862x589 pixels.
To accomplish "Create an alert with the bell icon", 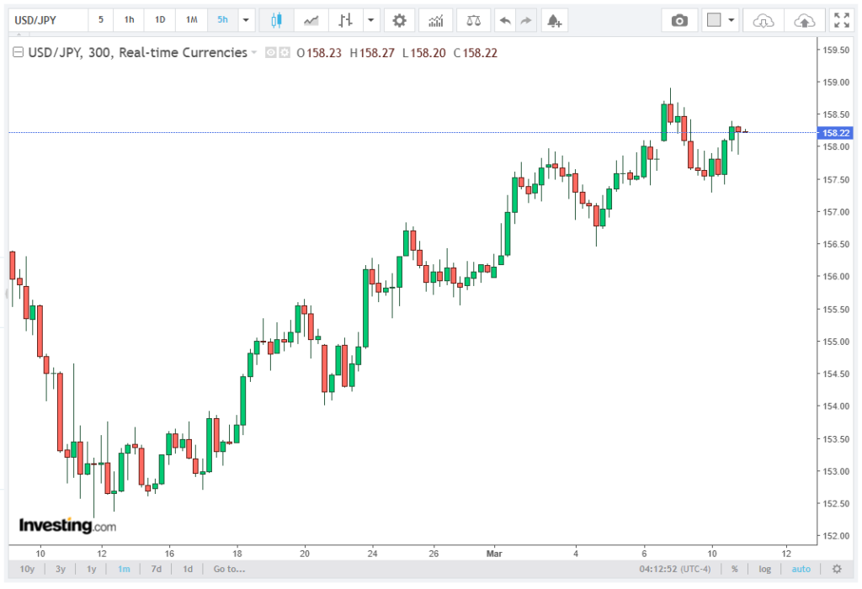I will coord(552,20).
